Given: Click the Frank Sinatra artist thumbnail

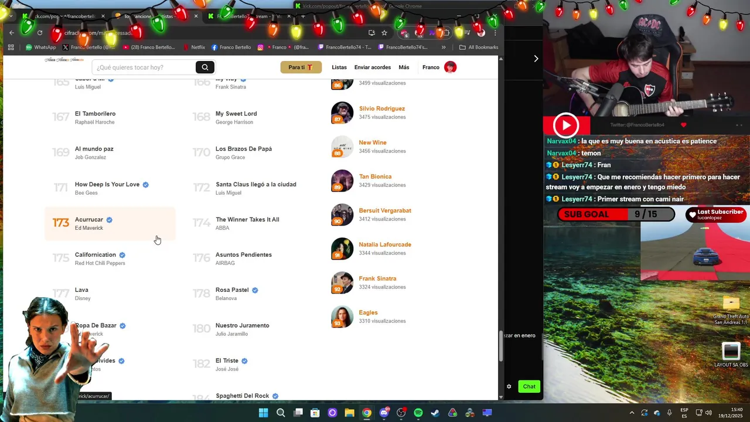Looking at the screenshot, I should (x=342, y=283).
